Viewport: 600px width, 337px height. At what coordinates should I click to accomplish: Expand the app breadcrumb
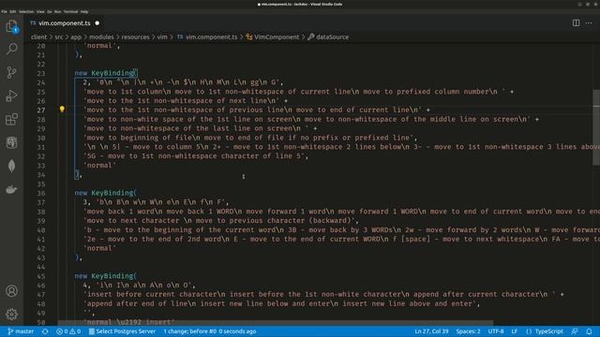[x=76, y=37]
